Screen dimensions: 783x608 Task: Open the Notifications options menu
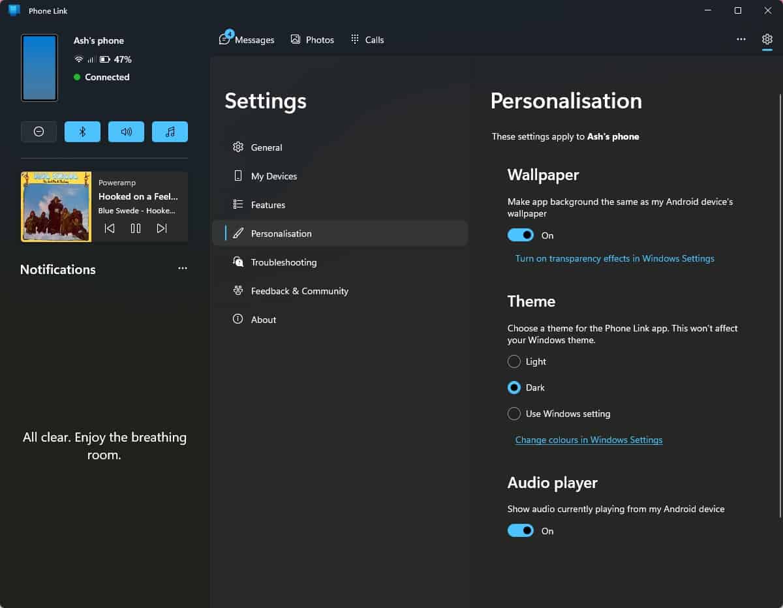[182, 268]
